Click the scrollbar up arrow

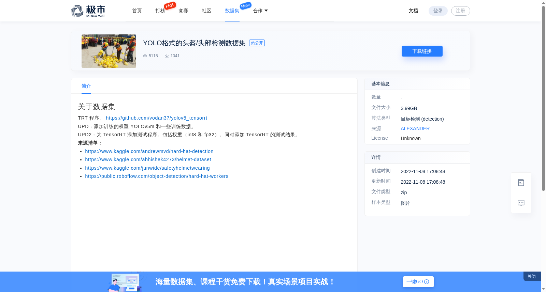(x=543, y=3)
